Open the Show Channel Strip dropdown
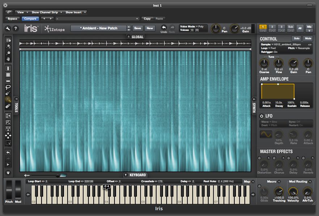The height and width of the screenshot is (216, 319). (47, 12)
